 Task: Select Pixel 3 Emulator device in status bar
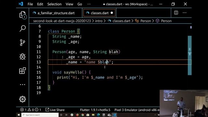[137, 110]
